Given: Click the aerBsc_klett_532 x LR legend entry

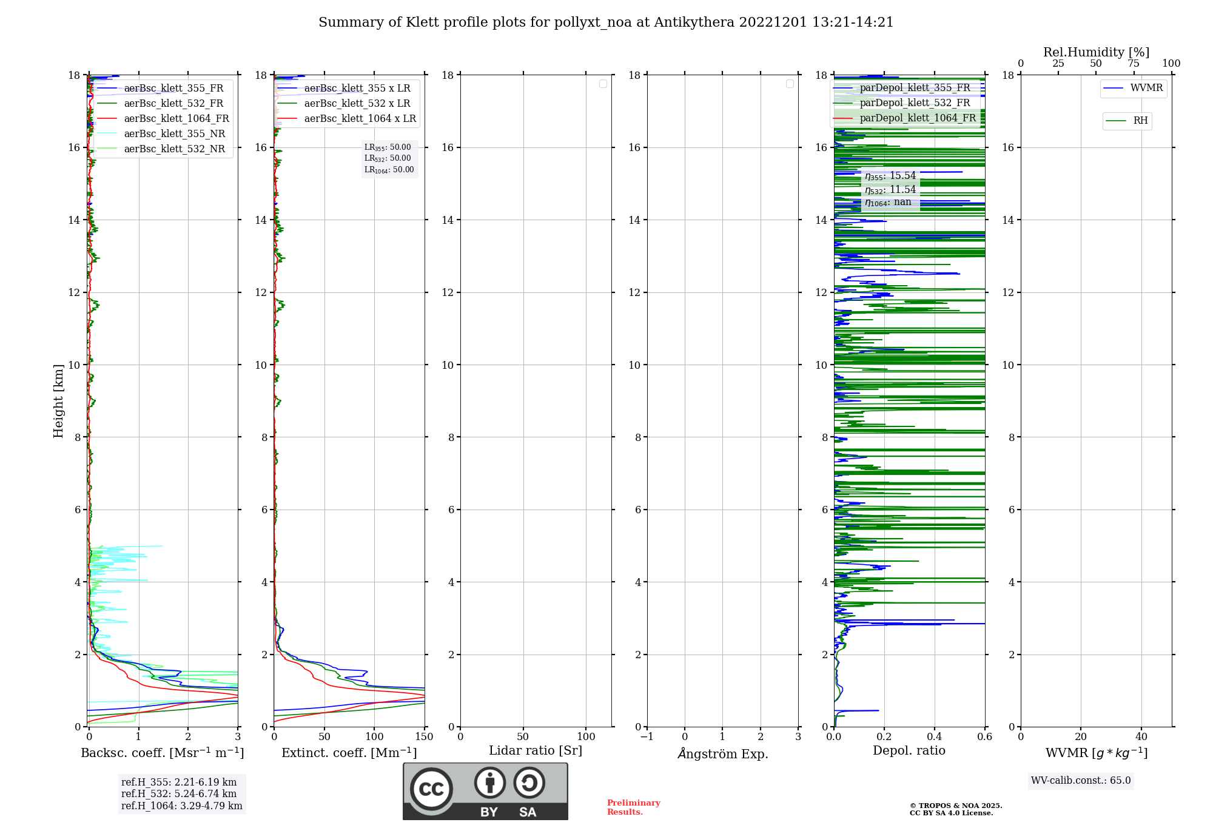Looking at the screenshot, I should point(344,104).
